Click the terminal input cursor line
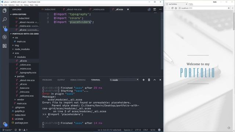This screenshot has width=235, height=132. 43,126
